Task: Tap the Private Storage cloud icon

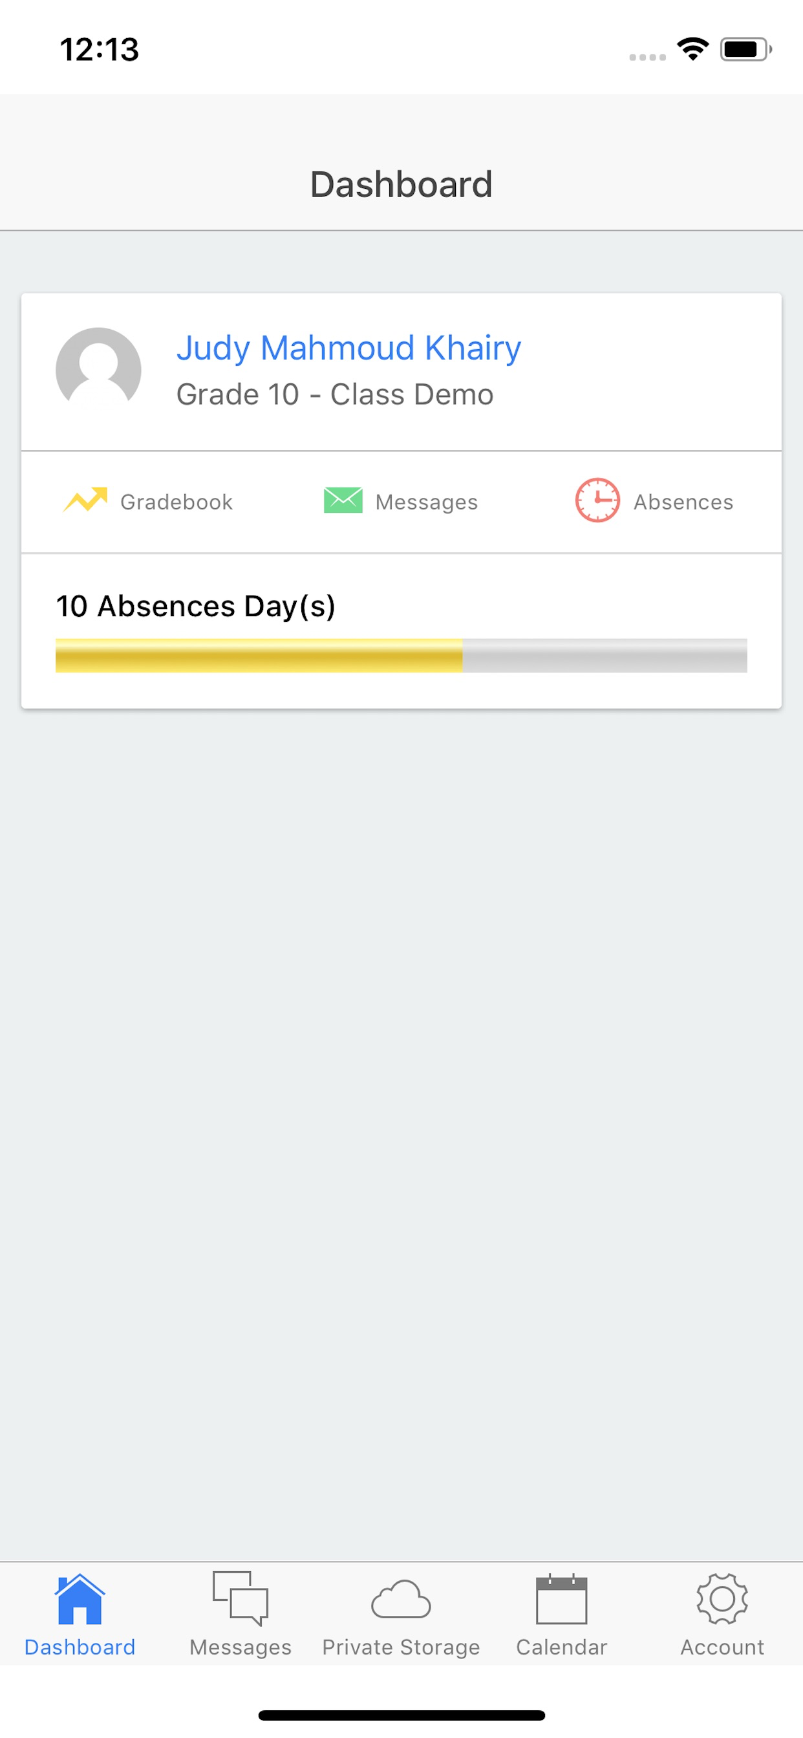Action: pyautogui.click(x=401, y=1598)
